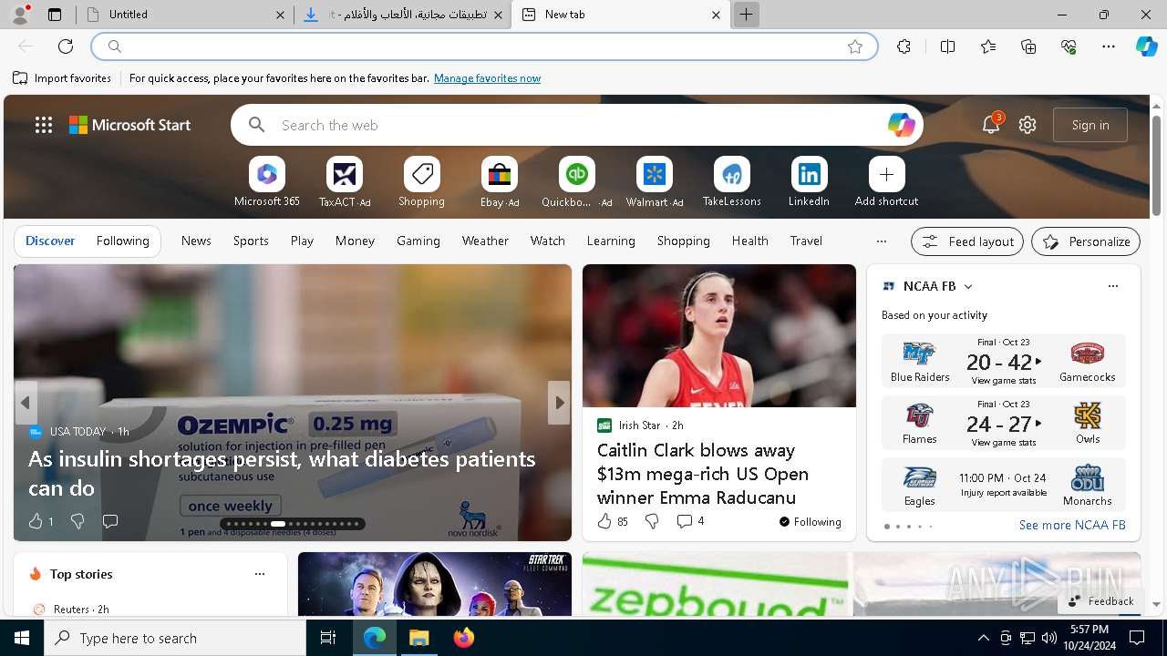Open page settings gear icon

pos(1028,125)
